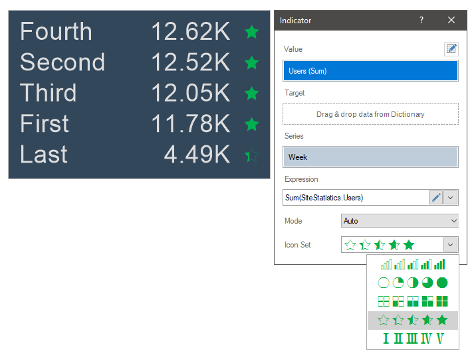Choose the pie circles icon set

pyautogui.click(x=413, y=283)
